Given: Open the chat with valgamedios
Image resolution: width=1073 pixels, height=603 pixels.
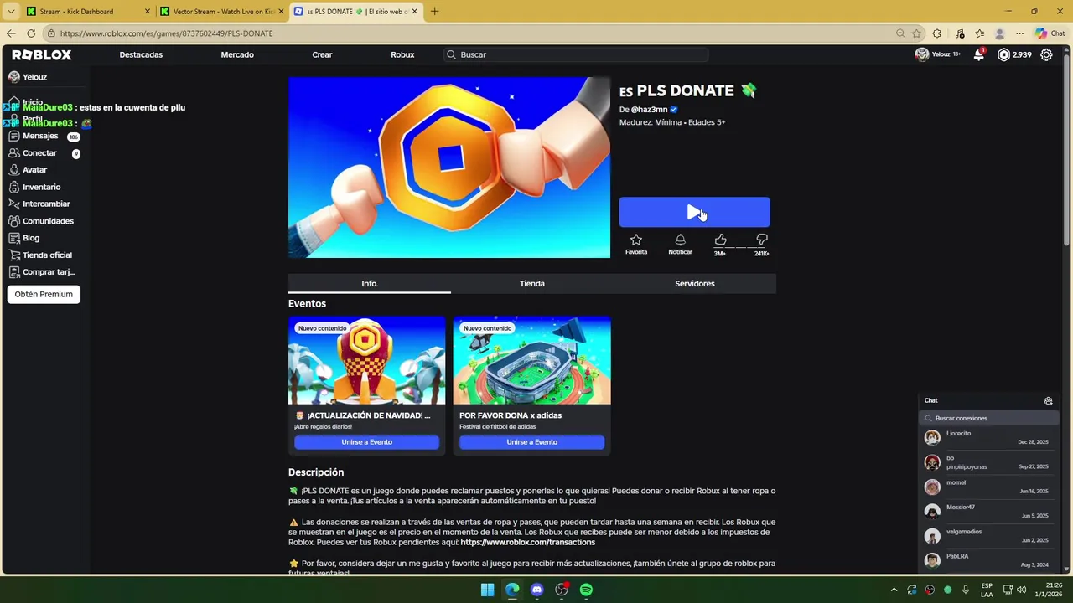Looking at the screenshot, I should [x=988, y=536].
